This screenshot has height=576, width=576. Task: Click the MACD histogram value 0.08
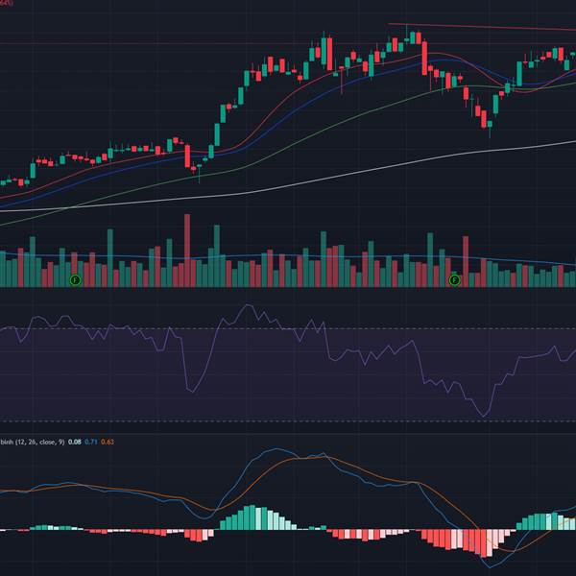coord(75,442)
